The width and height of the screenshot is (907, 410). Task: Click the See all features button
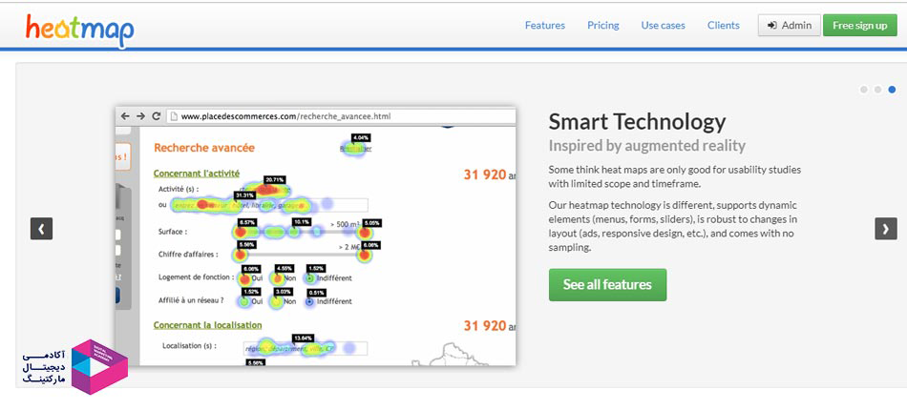[x=607, y=285]
